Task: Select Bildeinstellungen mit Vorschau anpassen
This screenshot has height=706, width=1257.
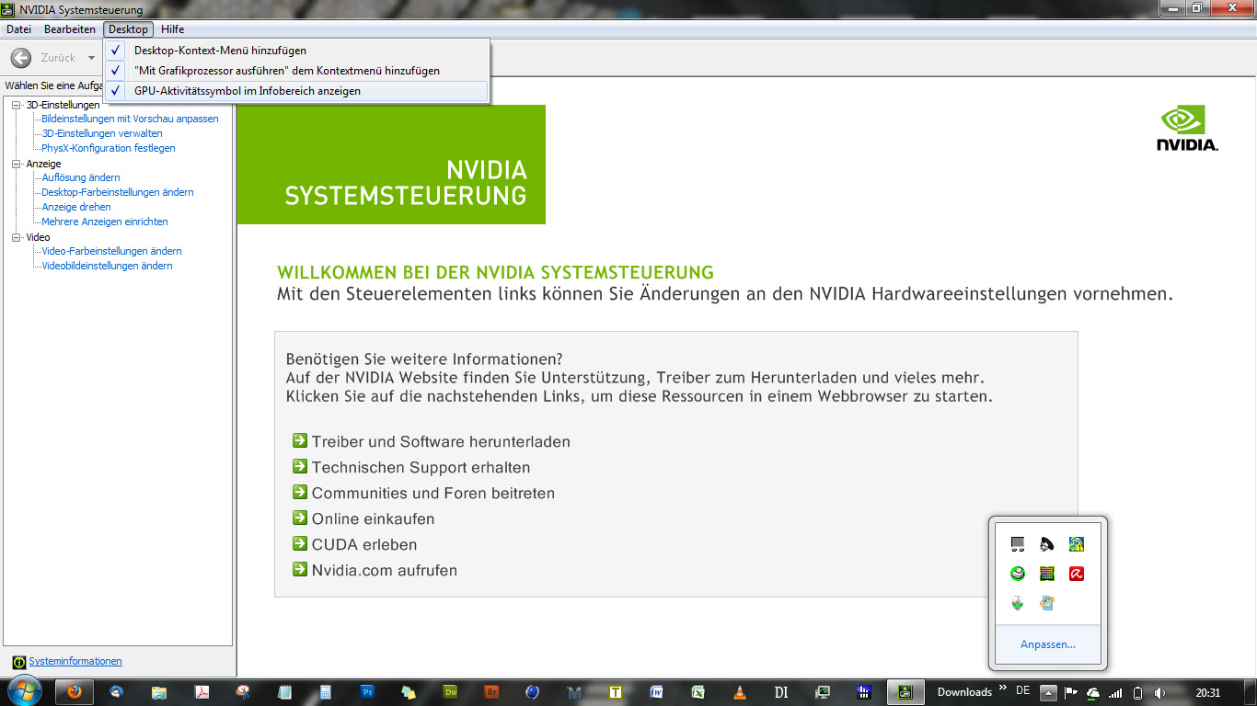Action: (131, 119)
